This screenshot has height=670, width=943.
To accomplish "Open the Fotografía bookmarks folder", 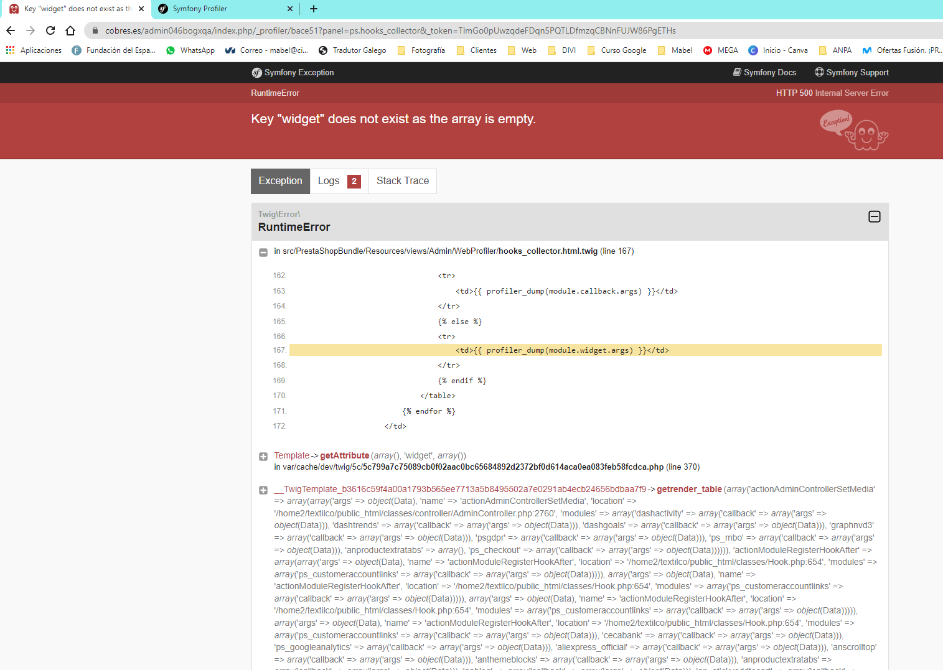I will [x=421, y=50].
